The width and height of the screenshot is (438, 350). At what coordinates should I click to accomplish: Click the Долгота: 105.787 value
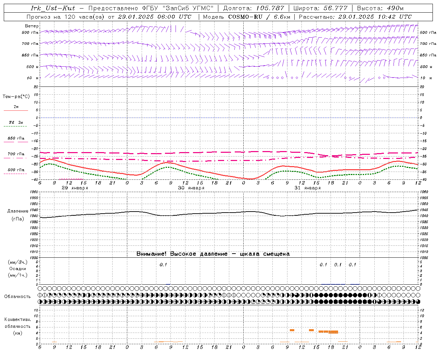click(x=254, y=8)
